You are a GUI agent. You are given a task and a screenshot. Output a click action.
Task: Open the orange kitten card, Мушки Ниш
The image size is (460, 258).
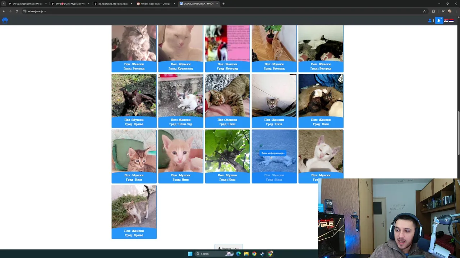click(181, 156)
